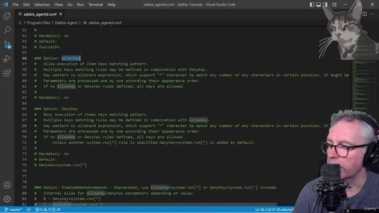The image size is (379, 213).
Task: Switch the master git branch
Action: tap(13, 209)
